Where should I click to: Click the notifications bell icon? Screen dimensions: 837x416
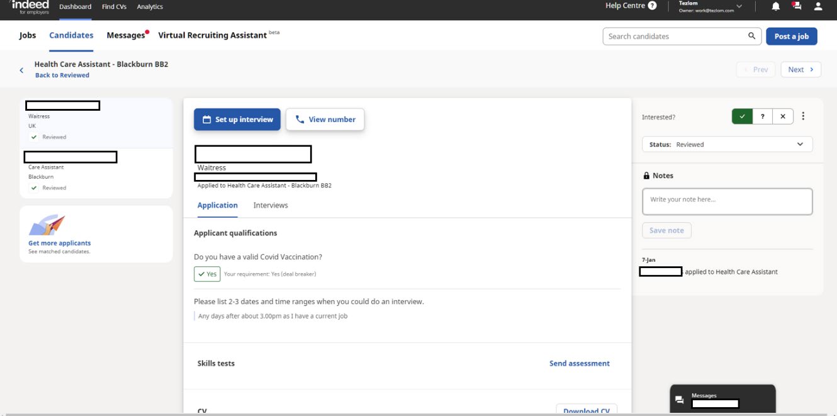pyautogui.click(x=775, y=6)
